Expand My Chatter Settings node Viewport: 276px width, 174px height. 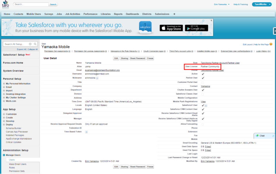[x=4, y=98]
